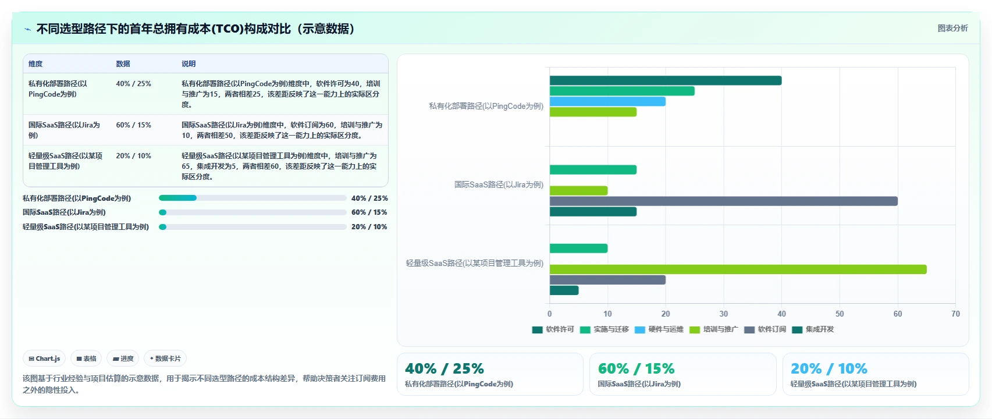992x419 pixels.
Task: Click the 数据卡片 tag chip
Action: 165,358
